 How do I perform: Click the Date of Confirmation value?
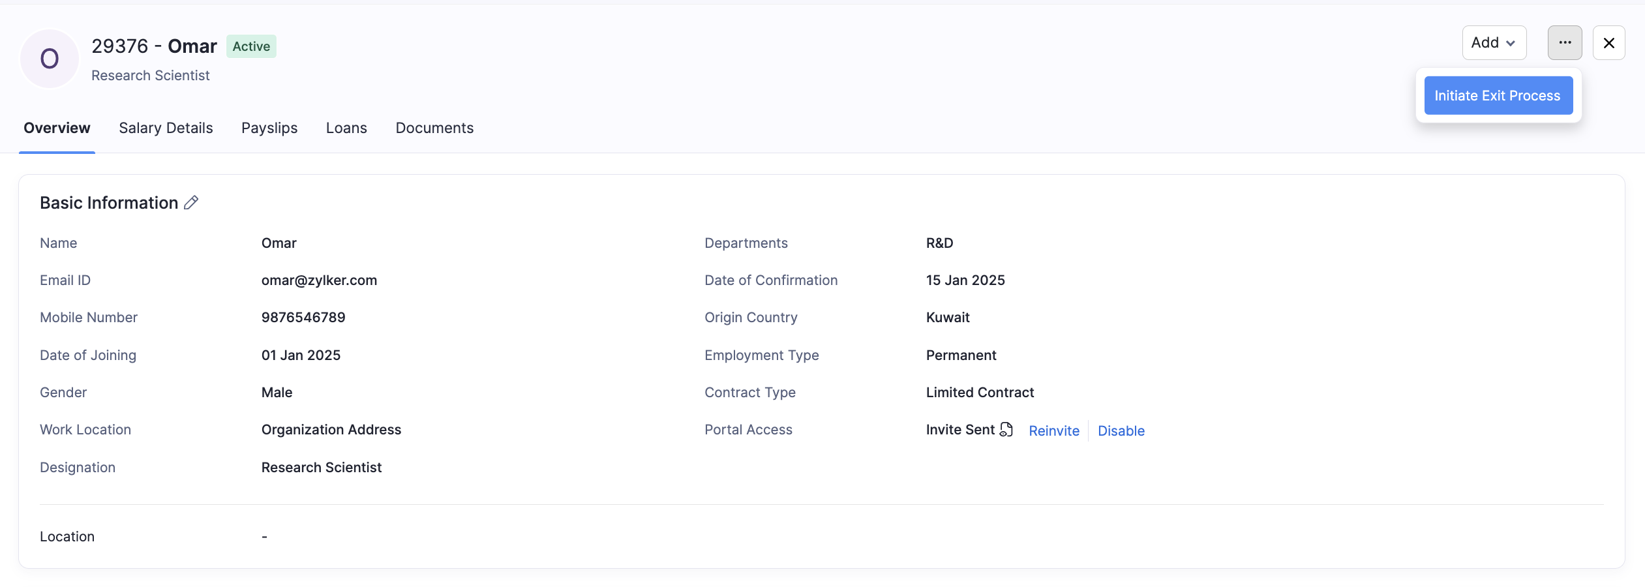pyautogui.click(x=965, y=280)
